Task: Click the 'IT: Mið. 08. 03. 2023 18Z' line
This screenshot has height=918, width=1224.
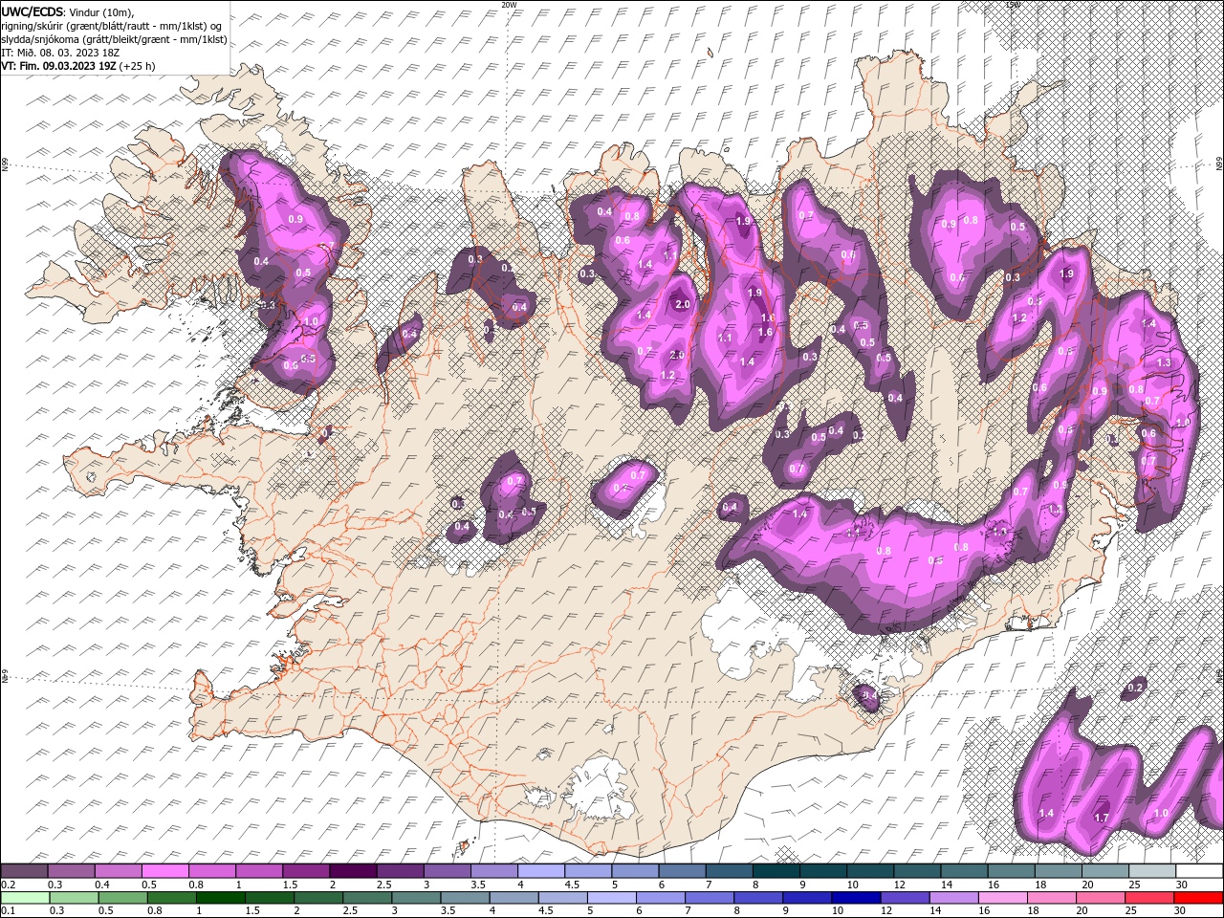Action: pos(59,53)
